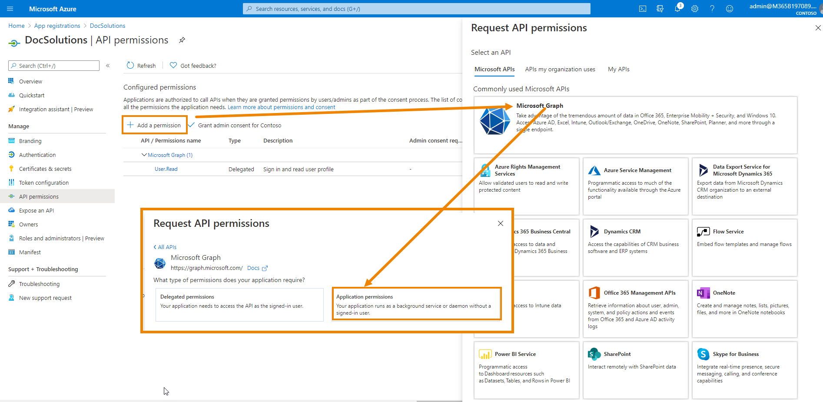This screenshot has height=402, width=823.
Task: Switch to the My APIs tab
Action: click(x=618, y=69)
